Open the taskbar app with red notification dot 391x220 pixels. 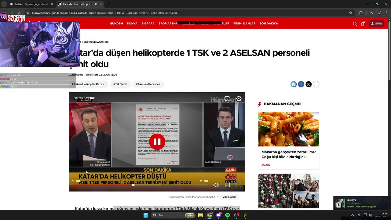tap(236, 215)
